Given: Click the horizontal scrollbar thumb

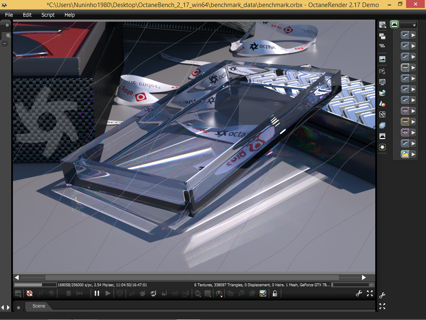Looking at the screenshot, I should pos(192,277).
